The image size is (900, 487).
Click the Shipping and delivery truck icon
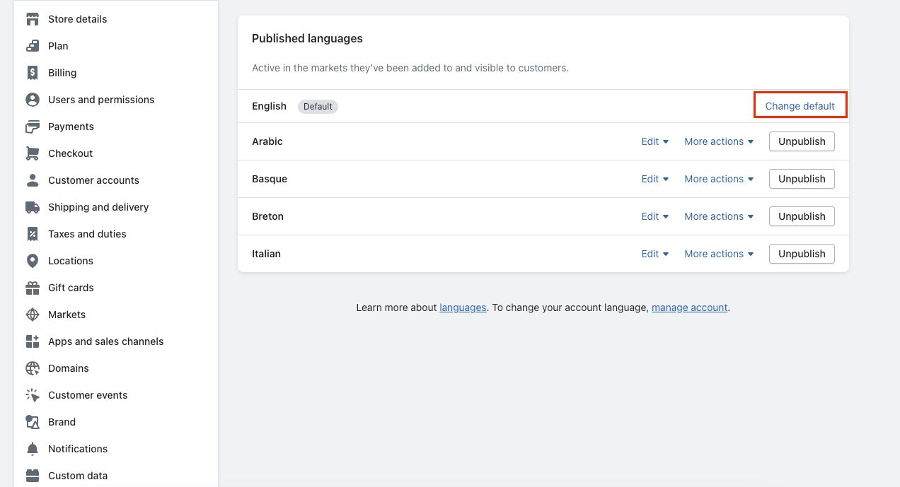point(33,207)
